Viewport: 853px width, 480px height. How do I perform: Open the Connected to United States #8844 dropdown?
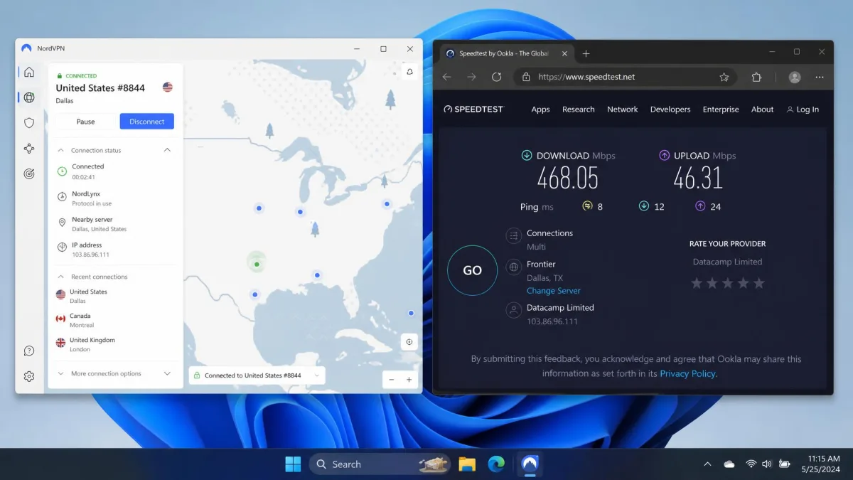pos(257,375)
